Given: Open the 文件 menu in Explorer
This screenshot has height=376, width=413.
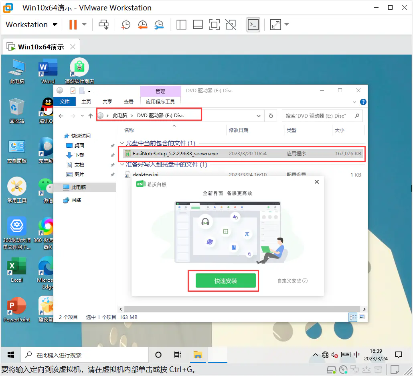Looking at the screenshot, I should pos(65,102).
